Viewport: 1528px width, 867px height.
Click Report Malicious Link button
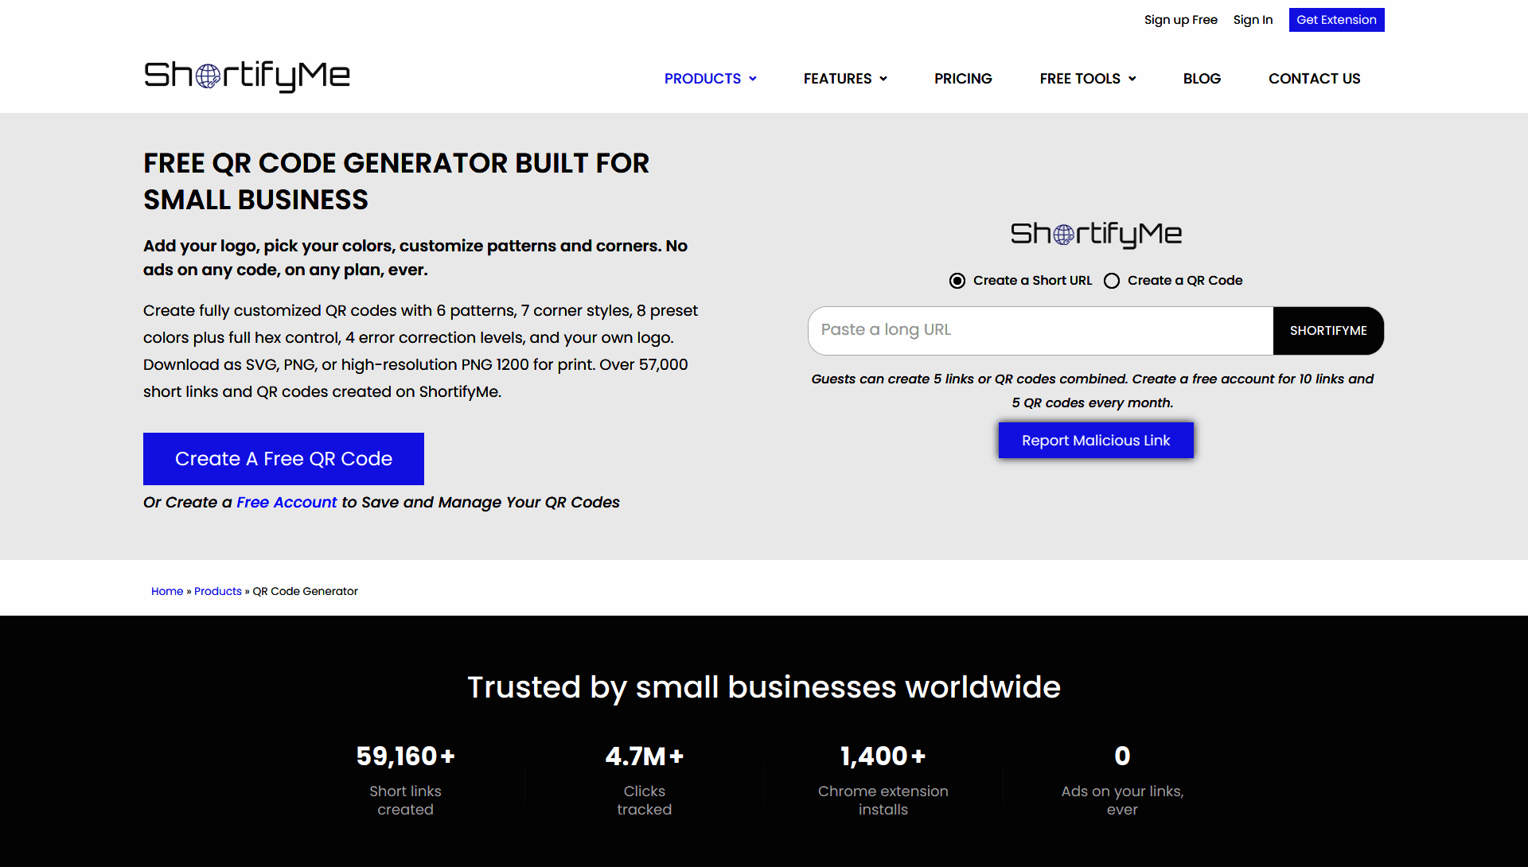pyautogui.click(x=1096, y=441)
